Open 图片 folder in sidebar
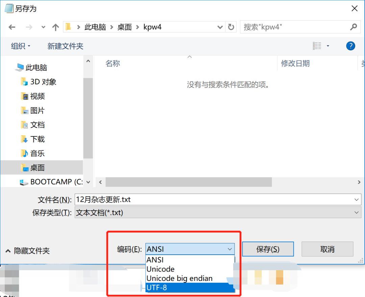This screenshot has height=297, width=365. (32, 110)
